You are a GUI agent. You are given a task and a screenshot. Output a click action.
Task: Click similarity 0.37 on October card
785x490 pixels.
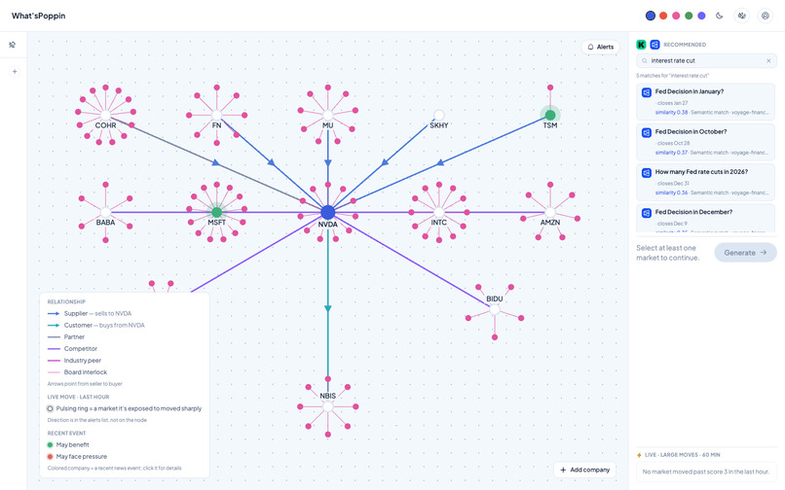(671, 153)
